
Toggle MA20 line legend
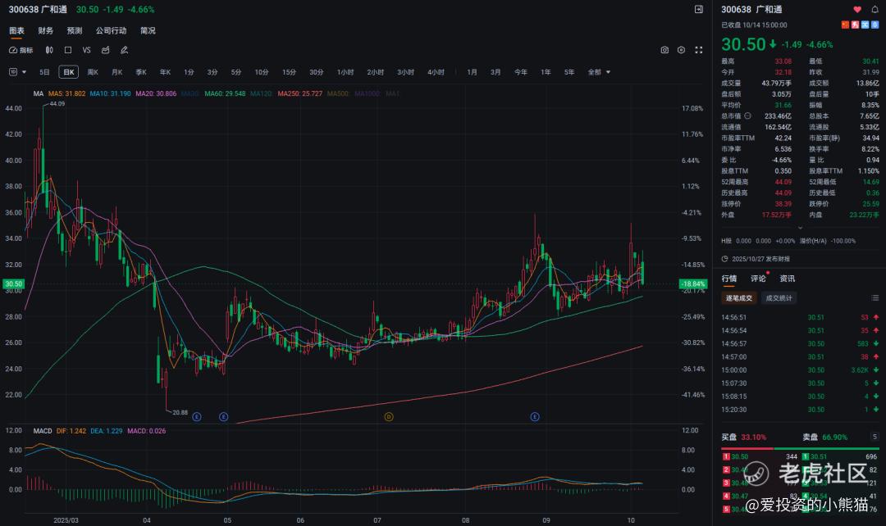(x=156, y=93)
